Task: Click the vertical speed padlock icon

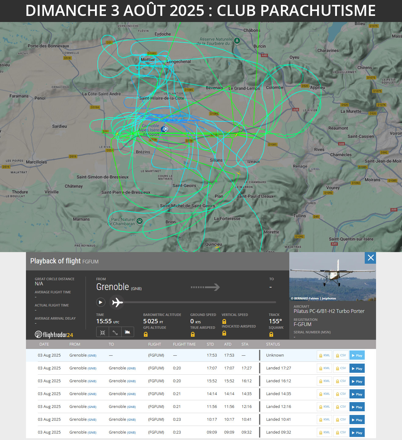Action: [224, 321]
